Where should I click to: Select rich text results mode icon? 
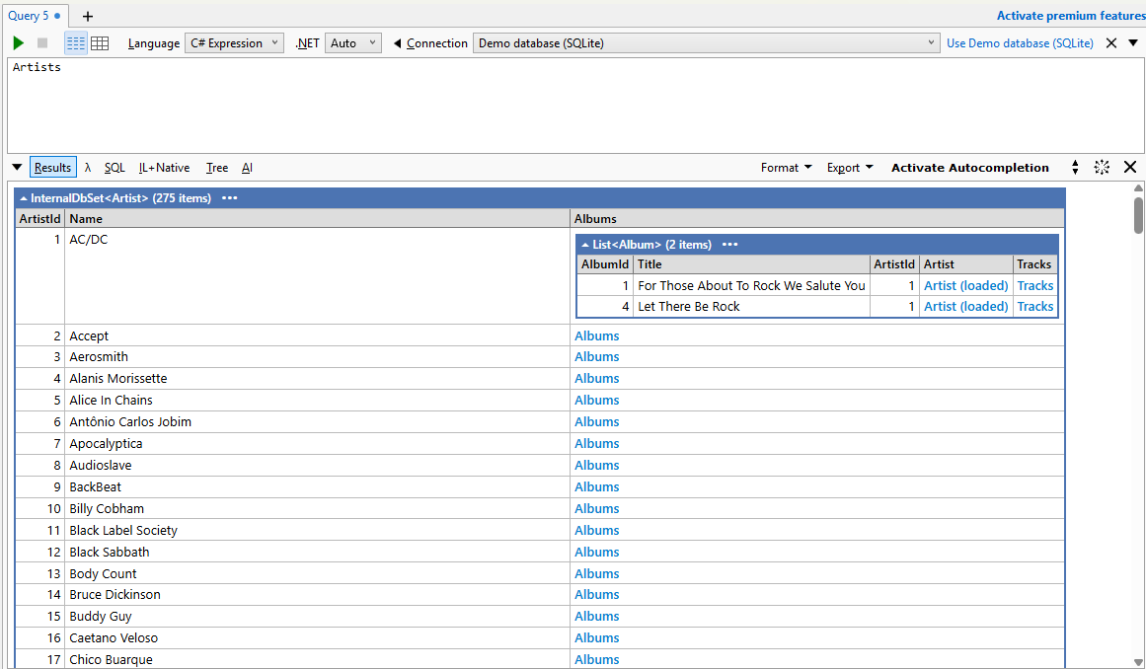75,42
